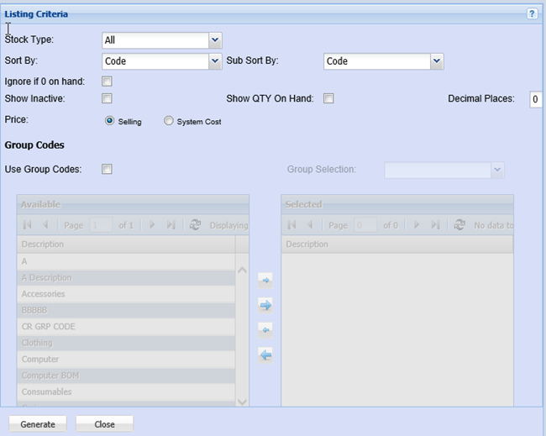Click the move-selected-right arrow icon
Image resolution: width=546 pixels, height=436 pixels.
(265, 280)
